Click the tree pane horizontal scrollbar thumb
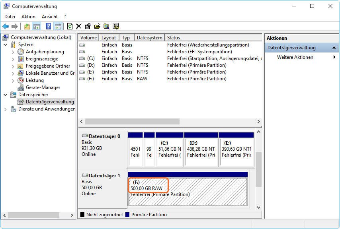Screen dimensions: 340x229 pyautogui.click(x=33, y=215)
